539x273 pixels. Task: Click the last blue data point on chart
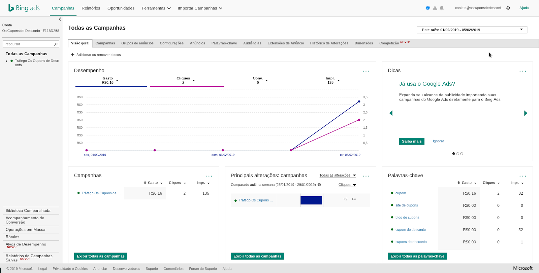[x=359, y=101]
